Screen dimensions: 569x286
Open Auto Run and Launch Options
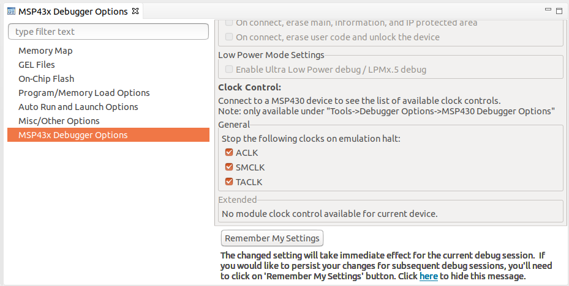(x=78, y=107)
